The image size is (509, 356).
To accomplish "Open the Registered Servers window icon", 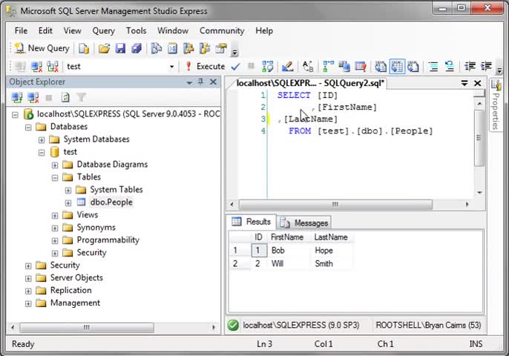I will click(157, 48).
